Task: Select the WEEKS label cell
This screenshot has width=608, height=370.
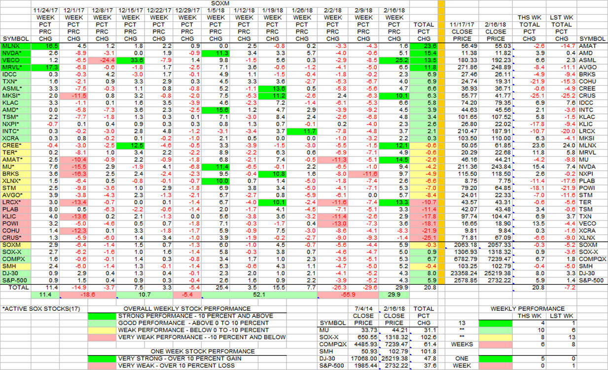Action: pos(462,344)
